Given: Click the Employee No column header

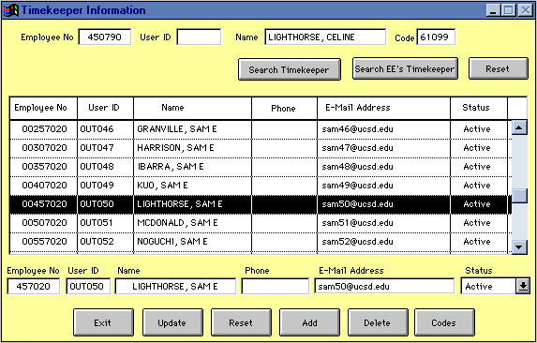Looking at the screenshot, I should pos(43,108).
